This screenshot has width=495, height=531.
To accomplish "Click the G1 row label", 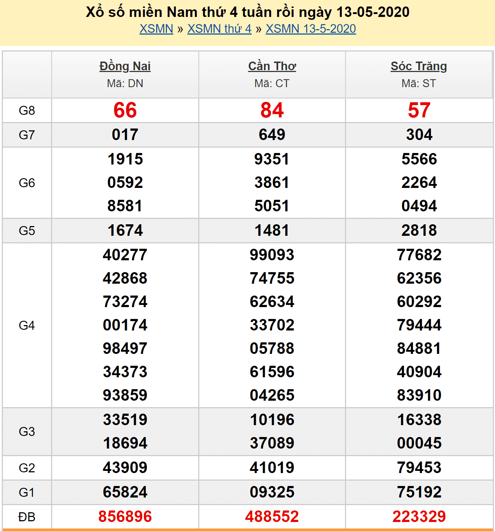I will (x=27, y=492).
